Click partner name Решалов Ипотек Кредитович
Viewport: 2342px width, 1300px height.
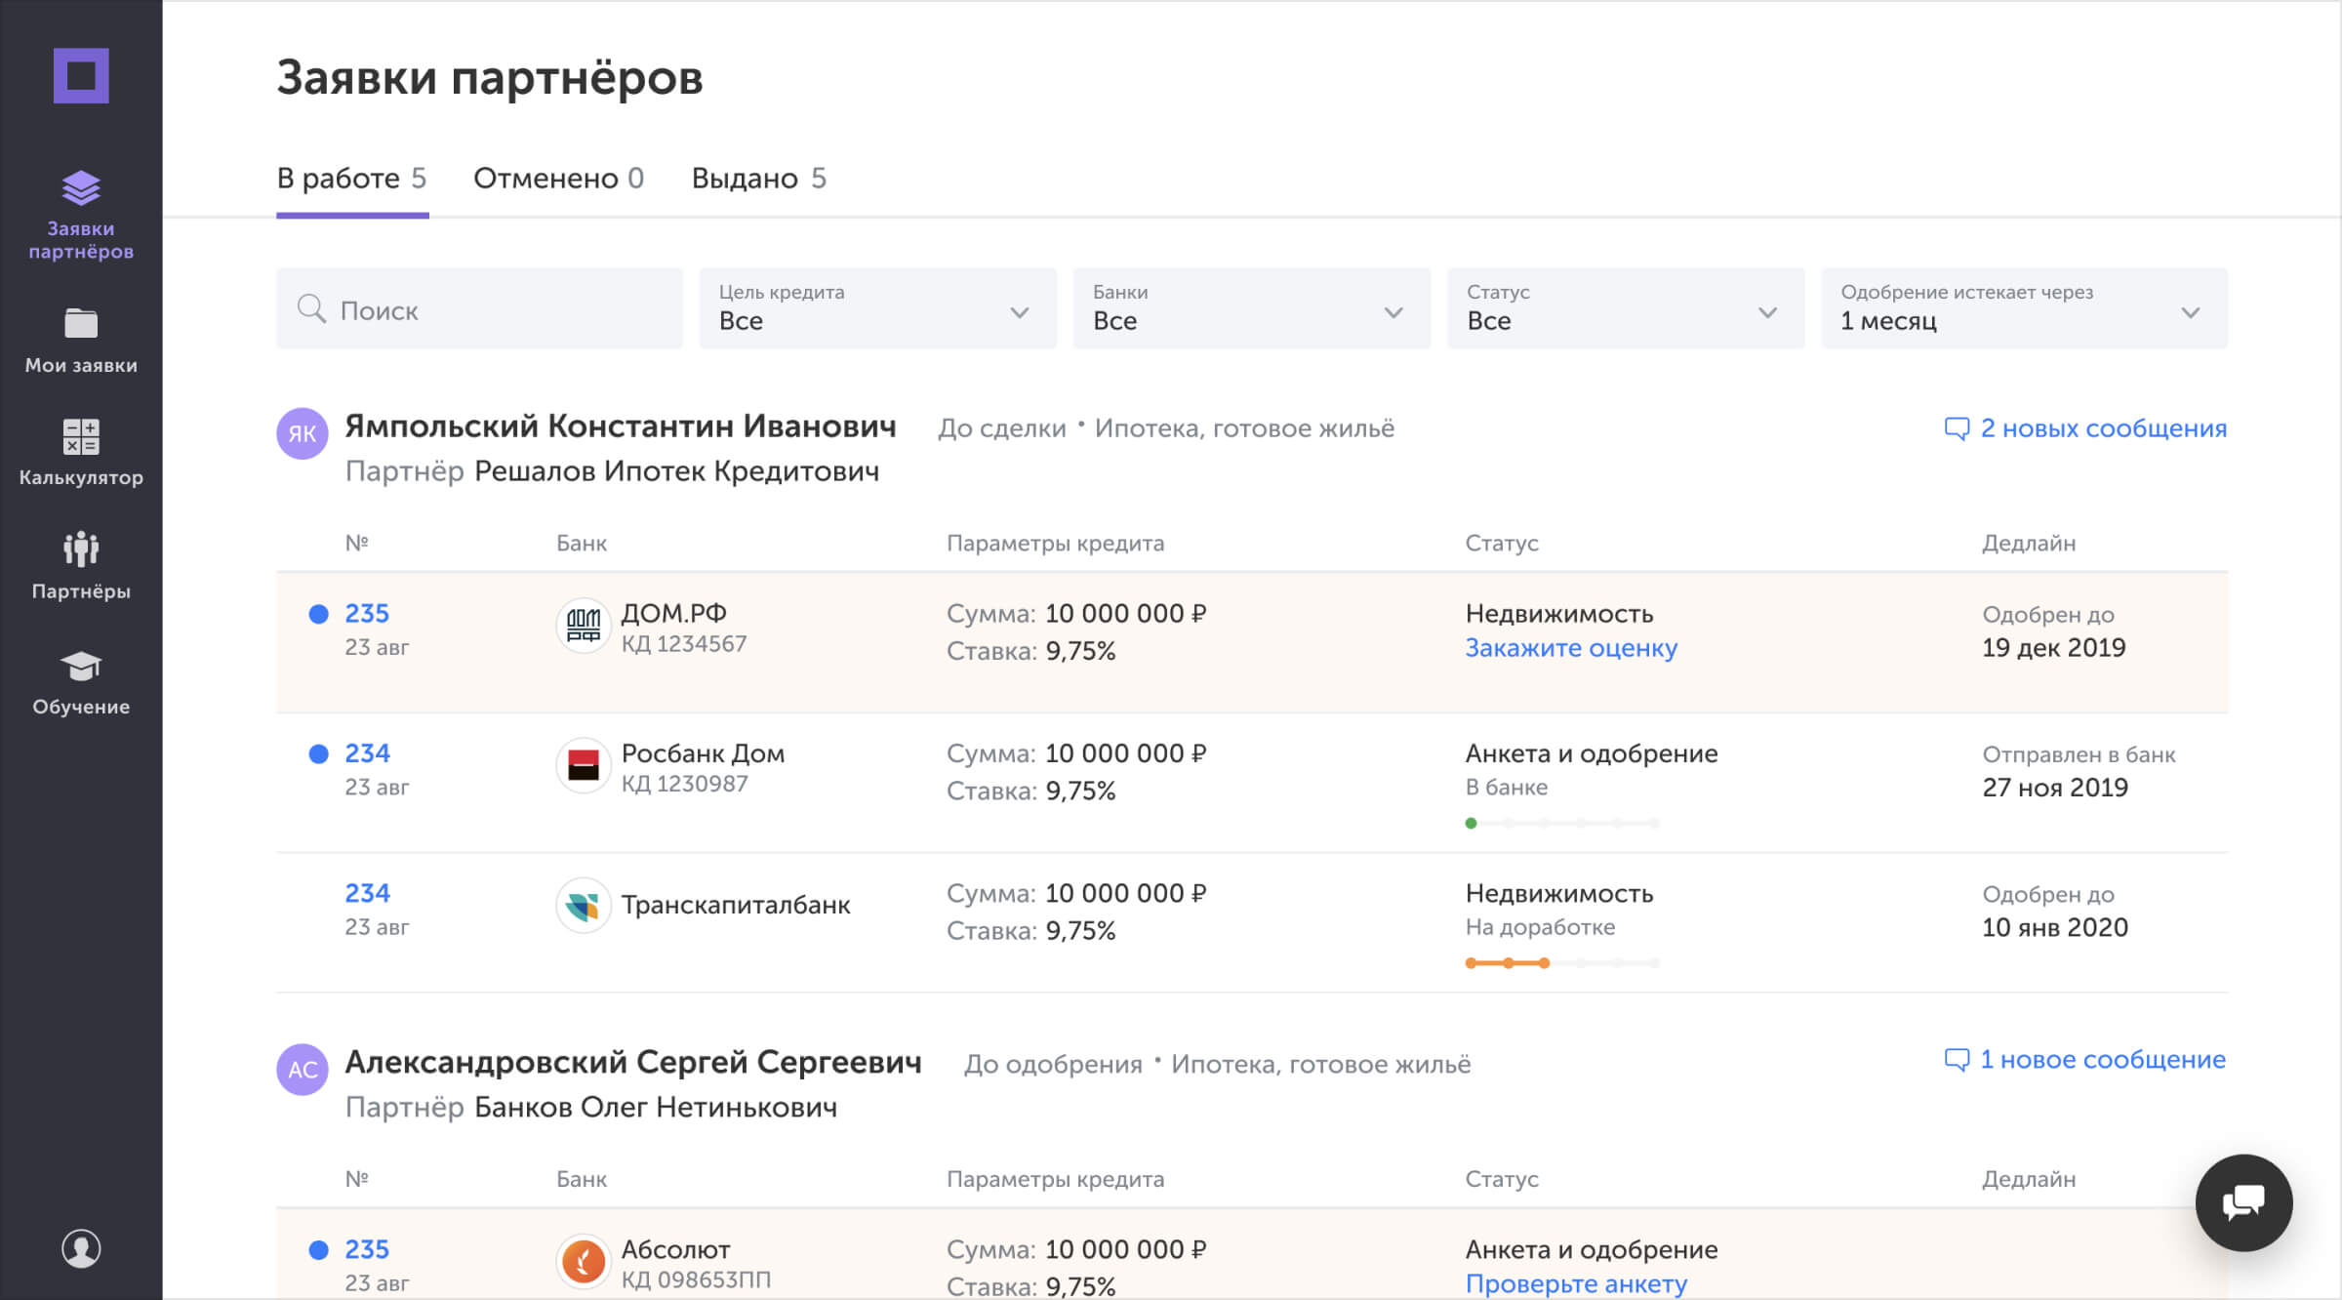676,471
